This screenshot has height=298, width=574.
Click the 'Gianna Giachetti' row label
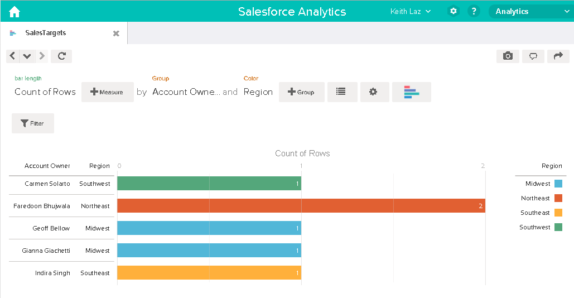46,251
